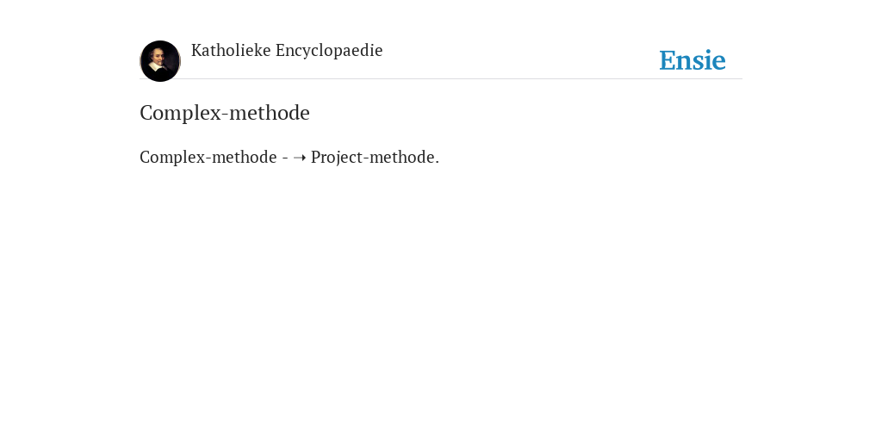Click the white collar in the portrait
The width and height of the screenshot is (882, 441).
coord(159,67)
